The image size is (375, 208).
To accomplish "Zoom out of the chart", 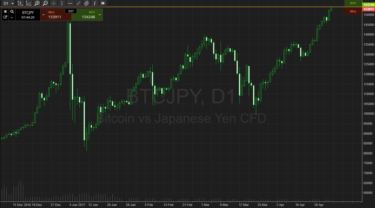I will pyautogui.click(x=45, y=3).
